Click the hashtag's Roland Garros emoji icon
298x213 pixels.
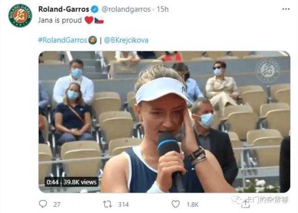pos(93,40)
